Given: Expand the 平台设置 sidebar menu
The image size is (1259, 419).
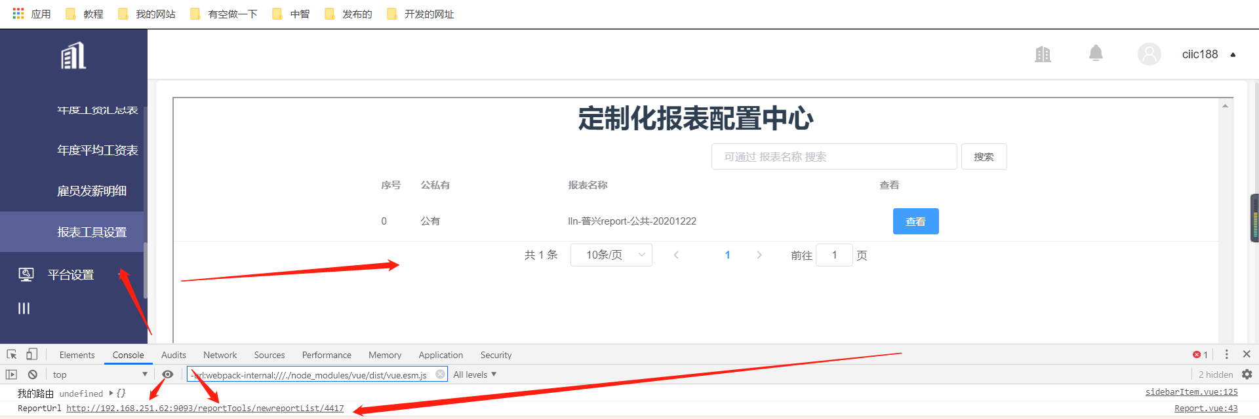Looking at the screenshot, I should tap(71, 275).
